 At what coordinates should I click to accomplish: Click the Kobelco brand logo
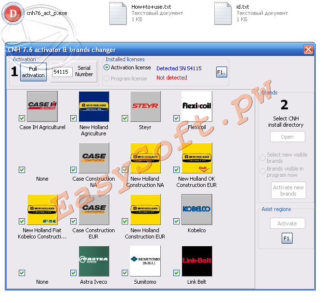point(197,210)
